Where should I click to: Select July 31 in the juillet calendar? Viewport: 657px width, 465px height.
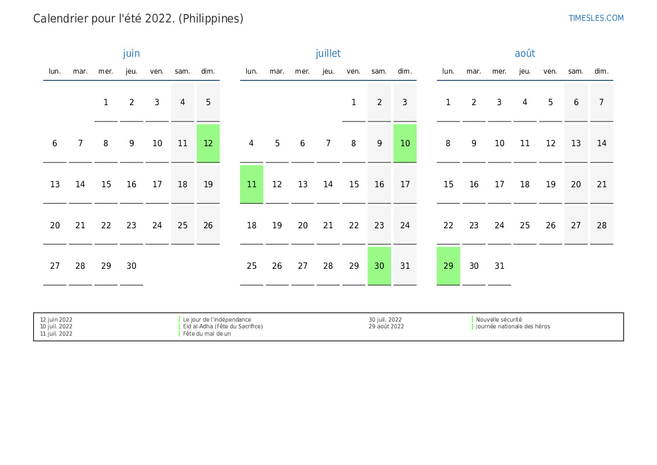click(405, 266)
